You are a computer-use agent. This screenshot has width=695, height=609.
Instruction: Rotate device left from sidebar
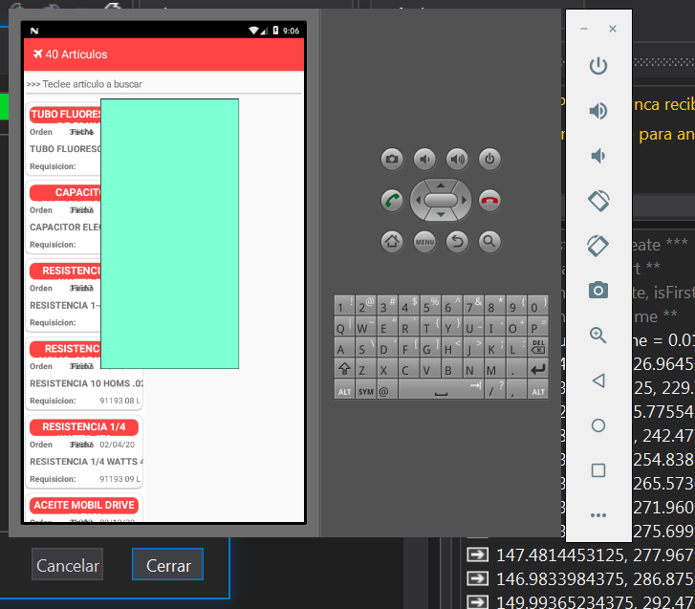click(597, 201)
